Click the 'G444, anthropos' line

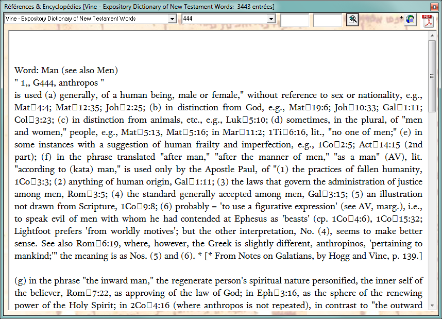(59, 82)
